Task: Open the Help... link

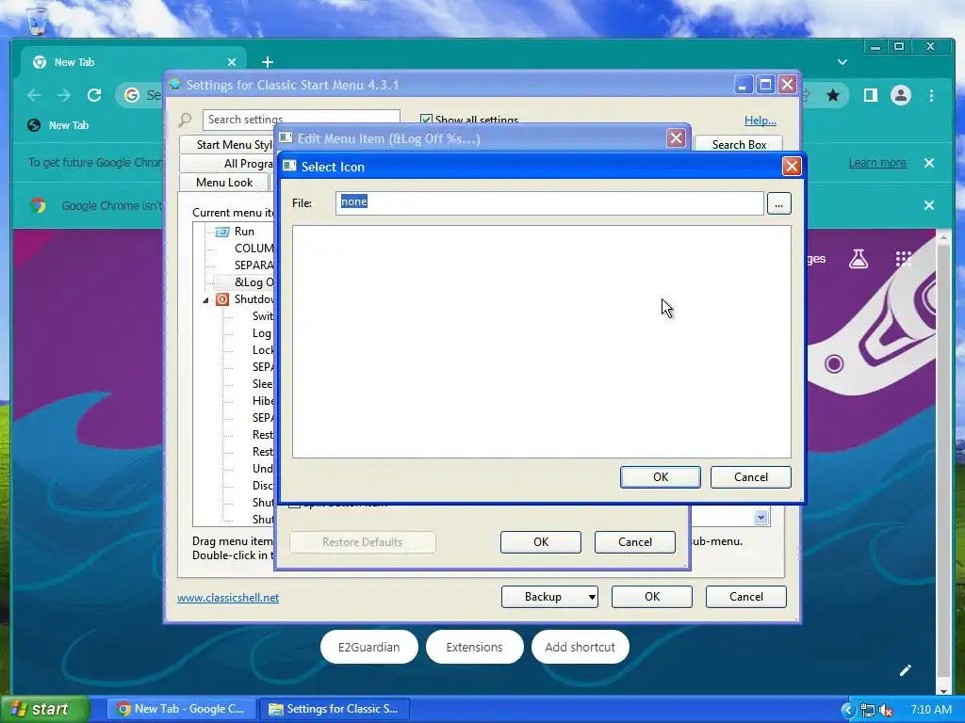Action: (761, 120)
